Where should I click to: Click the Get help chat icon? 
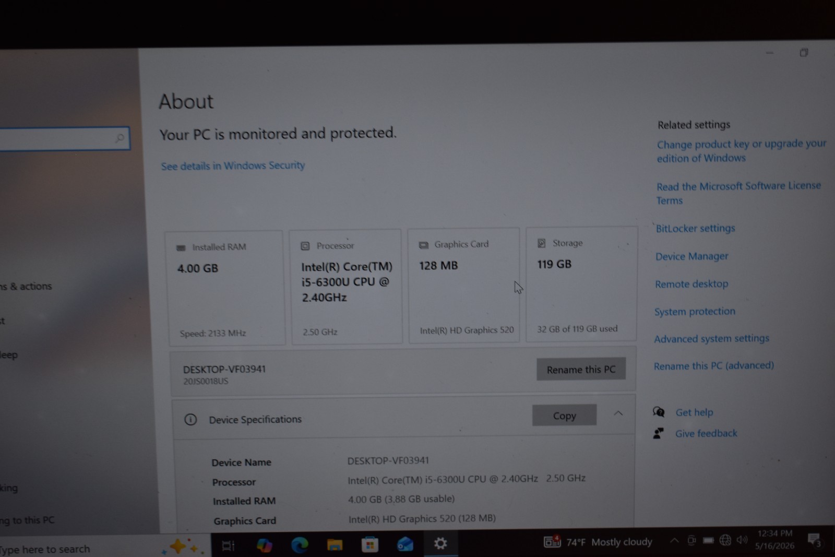click(x=659, y=412)
